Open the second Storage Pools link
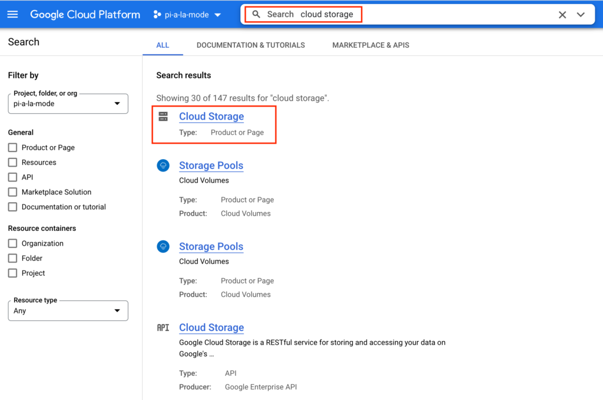The width and height of the screenshot is (603, 400). (x=211, y=246)
